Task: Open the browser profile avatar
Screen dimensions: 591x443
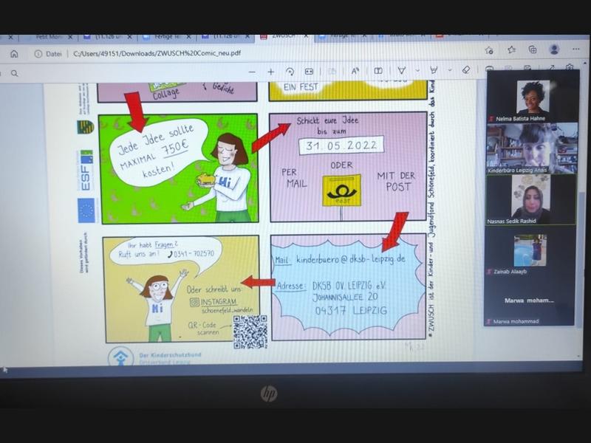Action: pos(554,49)
